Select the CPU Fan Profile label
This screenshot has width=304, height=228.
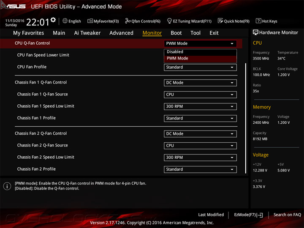[x=32, y=67]
